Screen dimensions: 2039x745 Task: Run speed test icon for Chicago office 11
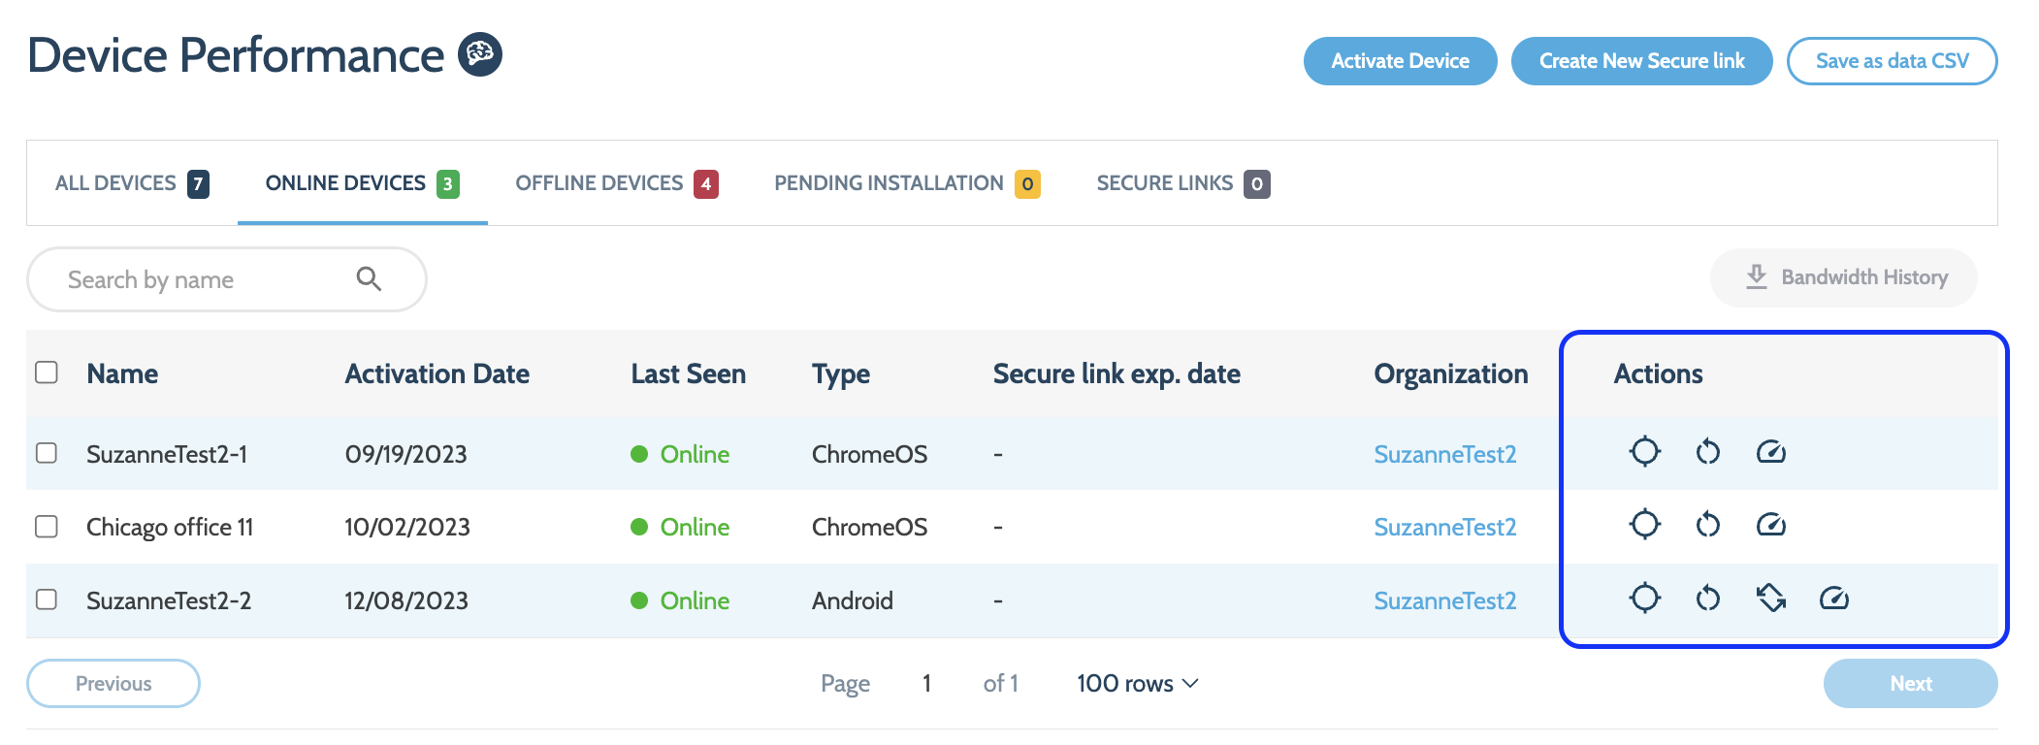[x=1771, y=525]
